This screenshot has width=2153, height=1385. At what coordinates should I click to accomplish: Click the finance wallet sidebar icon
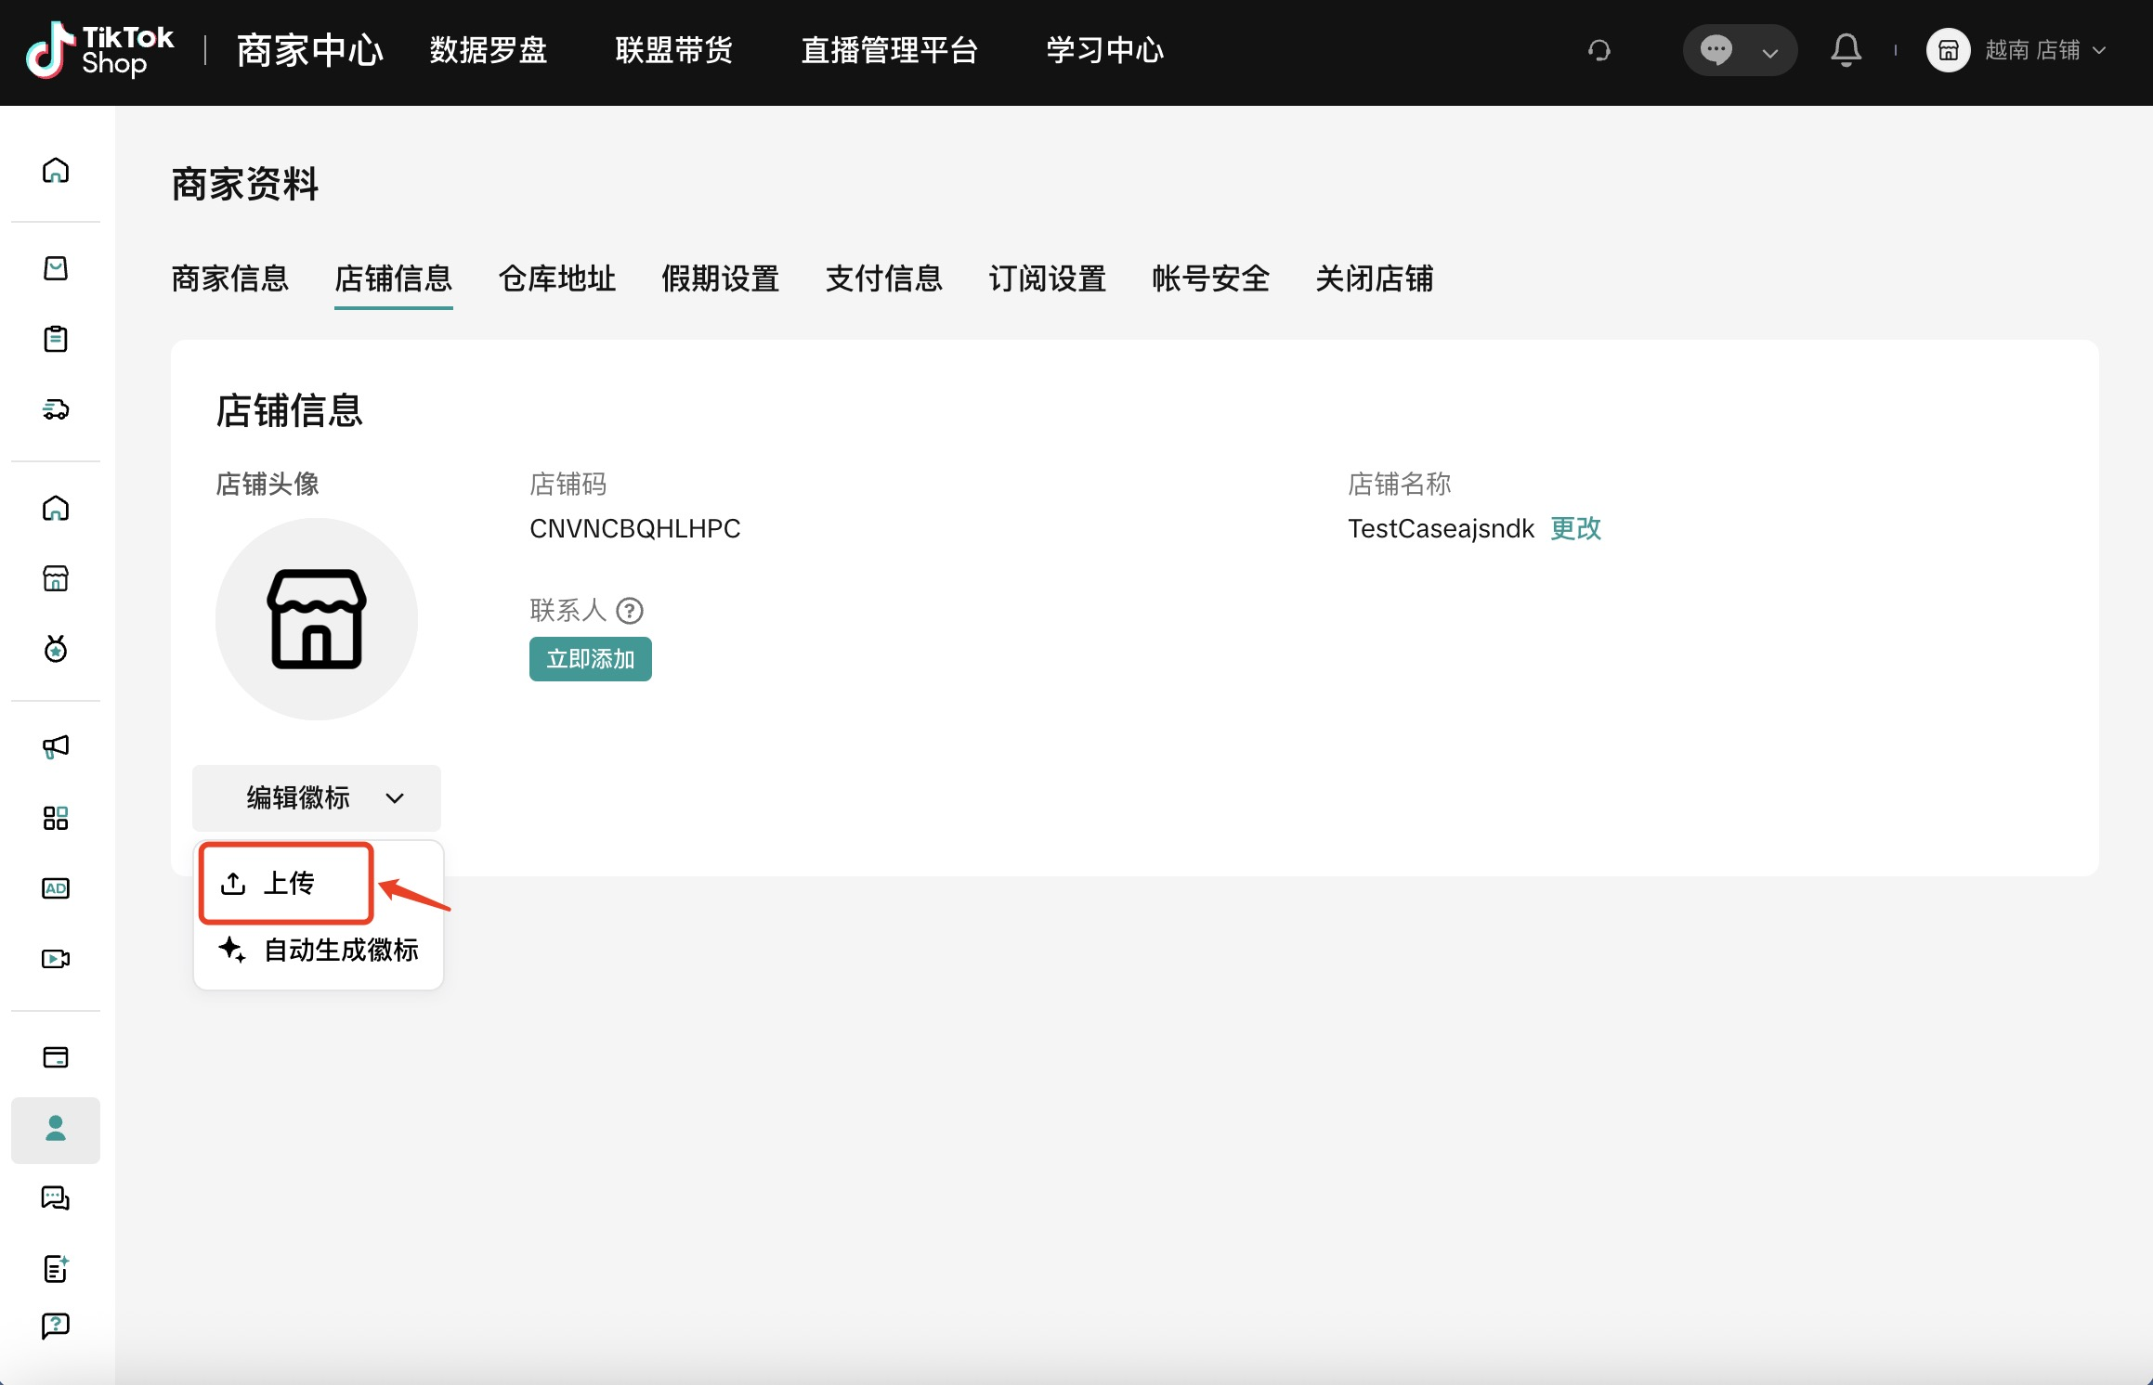tap(56, 1057)
